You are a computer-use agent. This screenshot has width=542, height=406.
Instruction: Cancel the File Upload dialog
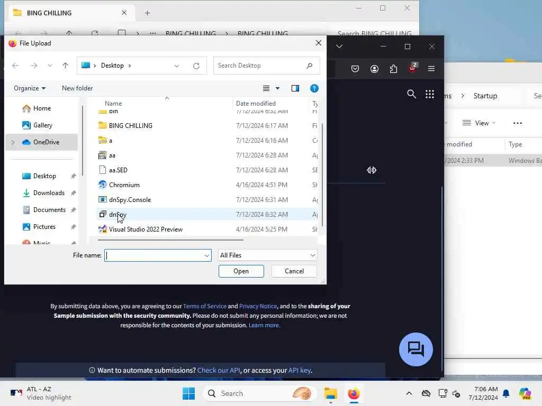pyautogui.click(x=294, y=271)
